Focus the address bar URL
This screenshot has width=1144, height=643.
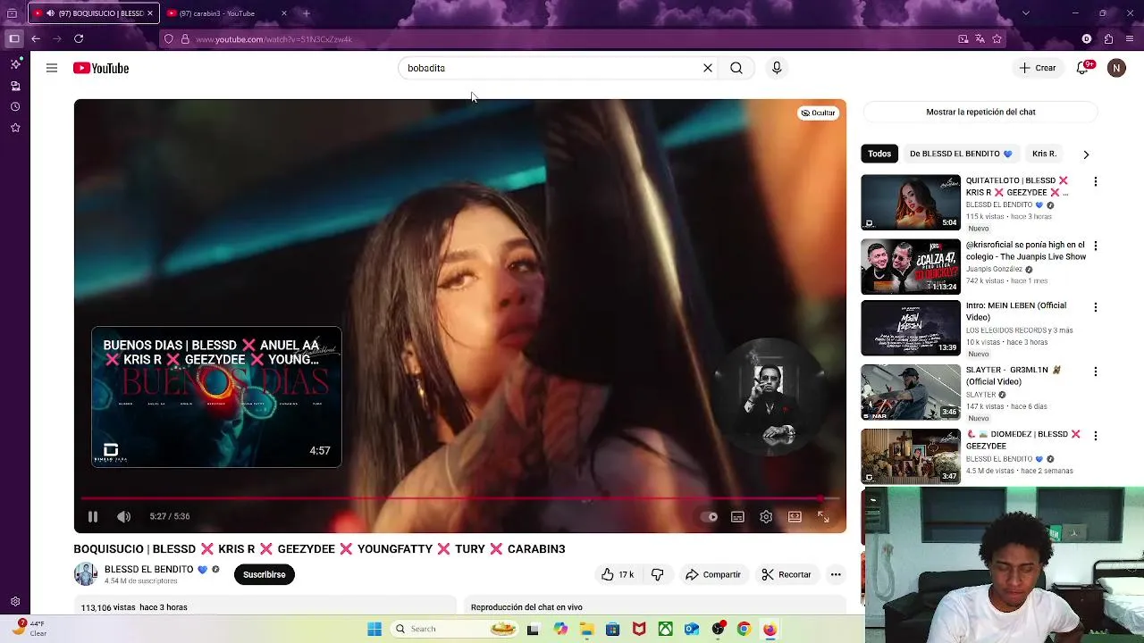pos(273,39)
